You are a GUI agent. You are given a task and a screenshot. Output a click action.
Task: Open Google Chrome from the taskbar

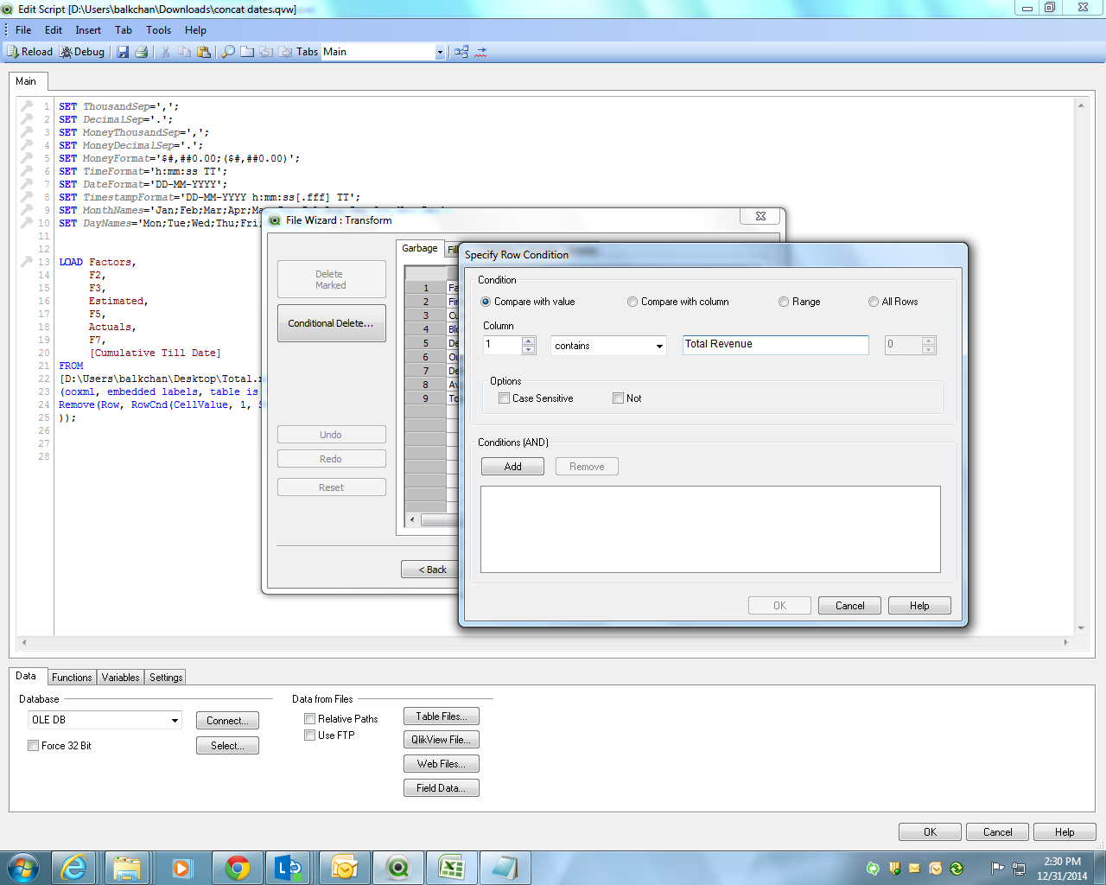coord(238,868)
